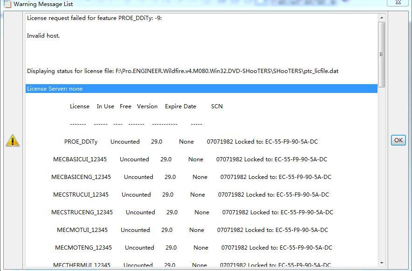Click the Warning Message List title icon
412x271 pixels.
coord(7,4)
